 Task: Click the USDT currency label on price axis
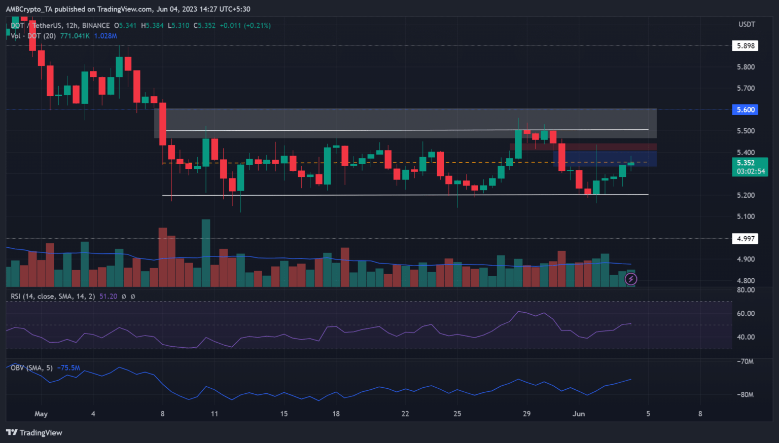[747, 24]
